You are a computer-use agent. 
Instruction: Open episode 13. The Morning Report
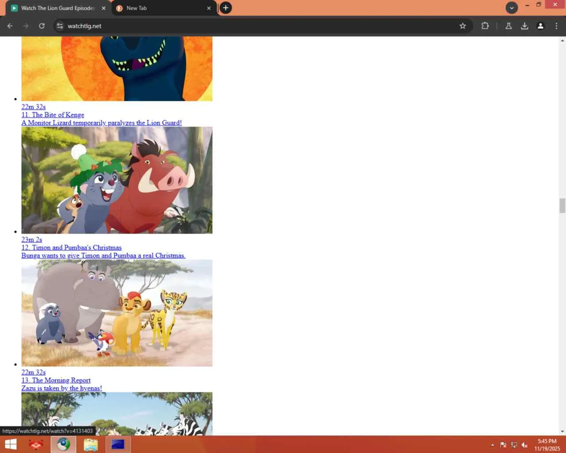56,380
